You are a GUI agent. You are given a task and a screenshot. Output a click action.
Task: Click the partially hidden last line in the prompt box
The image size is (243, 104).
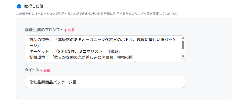click(103, 62)
